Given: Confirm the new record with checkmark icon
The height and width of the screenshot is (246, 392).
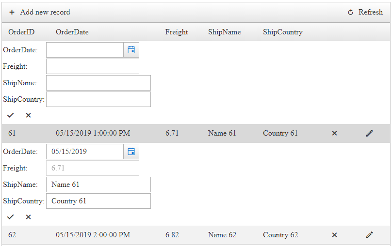Looking at the screenshot, I should (11, 115).
